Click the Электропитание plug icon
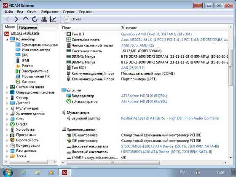The image size is (236, 177). pyautogui.click(x=18, y=71)
